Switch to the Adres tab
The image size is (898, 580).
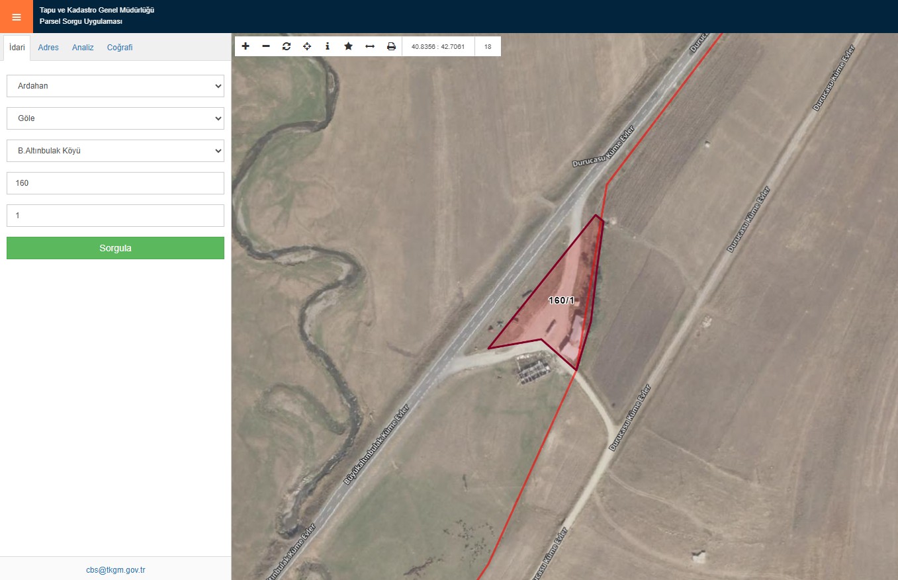(48, 48)
